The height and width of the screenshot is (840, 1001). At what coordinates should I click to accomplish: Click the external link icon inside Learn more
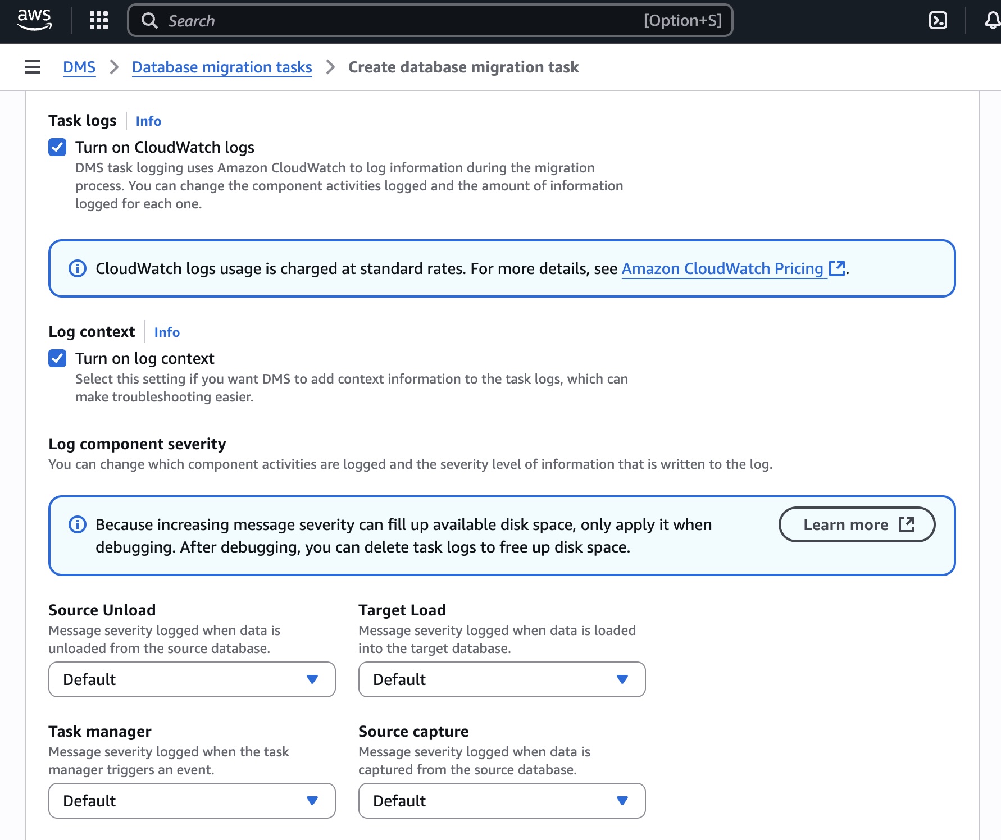click(x=907, y=524)
